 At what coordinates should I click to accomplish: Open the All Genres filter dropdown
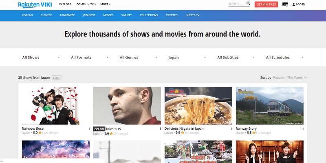pyautogui.click(x=139, y=58)
